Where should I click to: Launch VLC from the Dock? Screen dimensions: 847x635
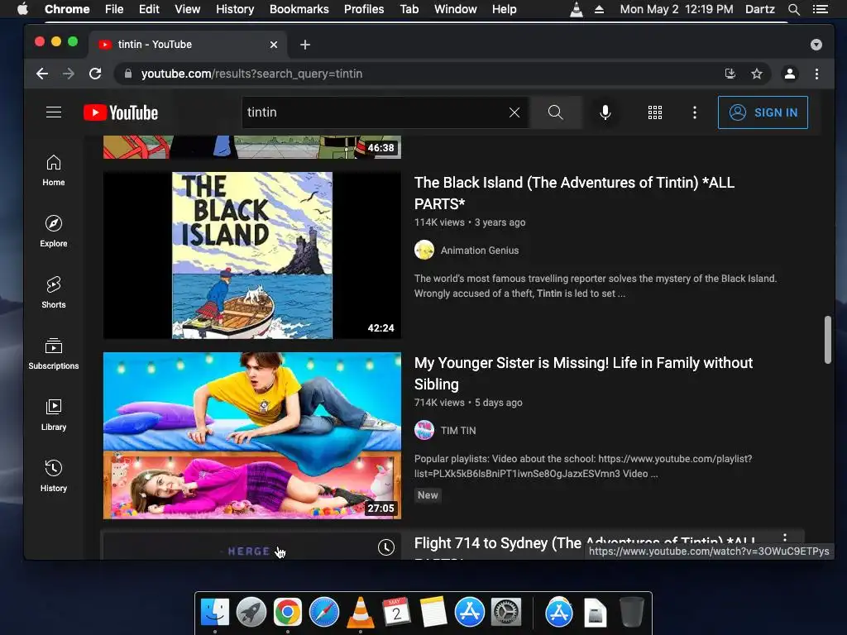pos(361,612)
